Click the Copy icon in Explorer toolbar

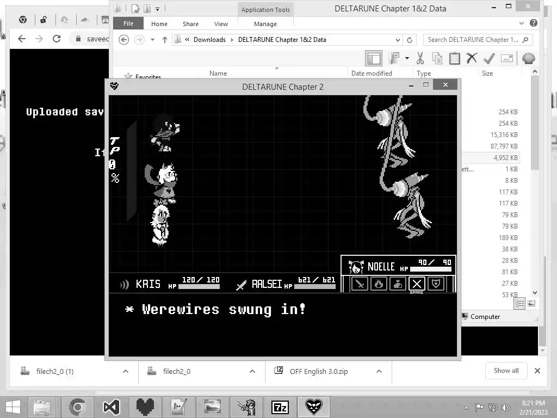437,58
